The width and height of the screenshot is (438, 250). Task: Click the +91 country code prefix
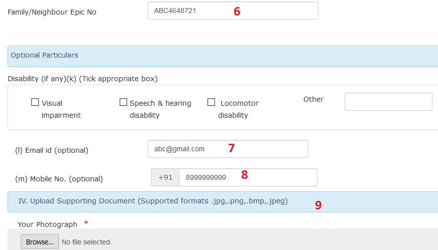[165, 177]
